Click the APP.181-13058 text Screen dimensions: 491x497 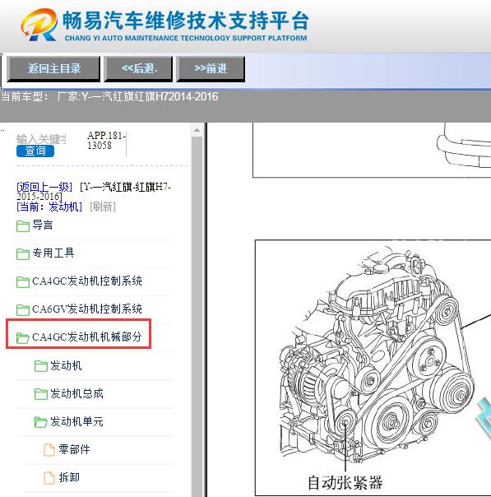click(106, 141)
